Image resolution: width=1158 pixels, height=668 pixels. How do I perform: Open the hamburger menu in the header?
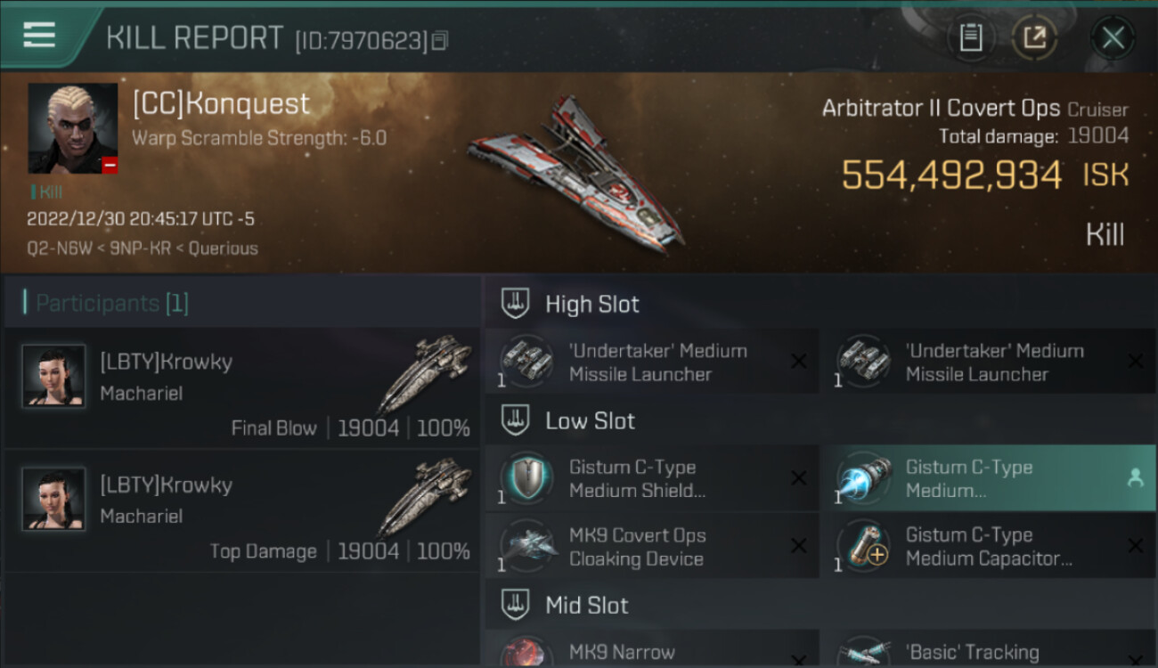[39, 35]
